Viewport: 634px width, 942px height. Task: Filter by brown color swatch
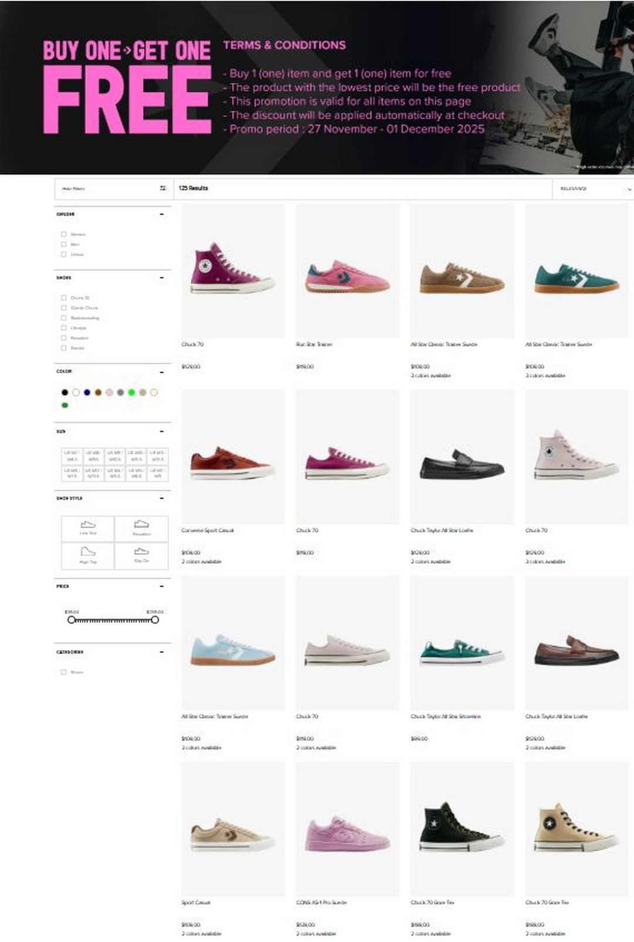click(98, 392)
